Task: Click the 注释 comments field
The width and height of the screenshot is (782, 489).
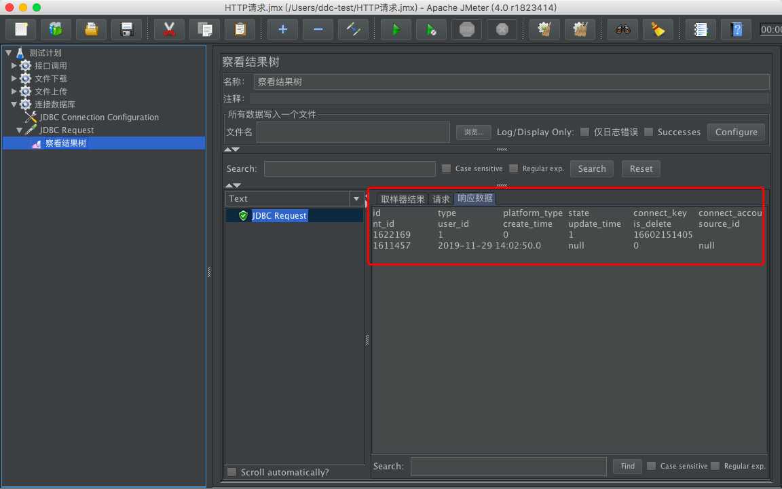Action: (x=510, y=98)
